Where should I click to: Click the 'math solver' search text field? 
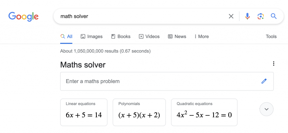(141, 16)
